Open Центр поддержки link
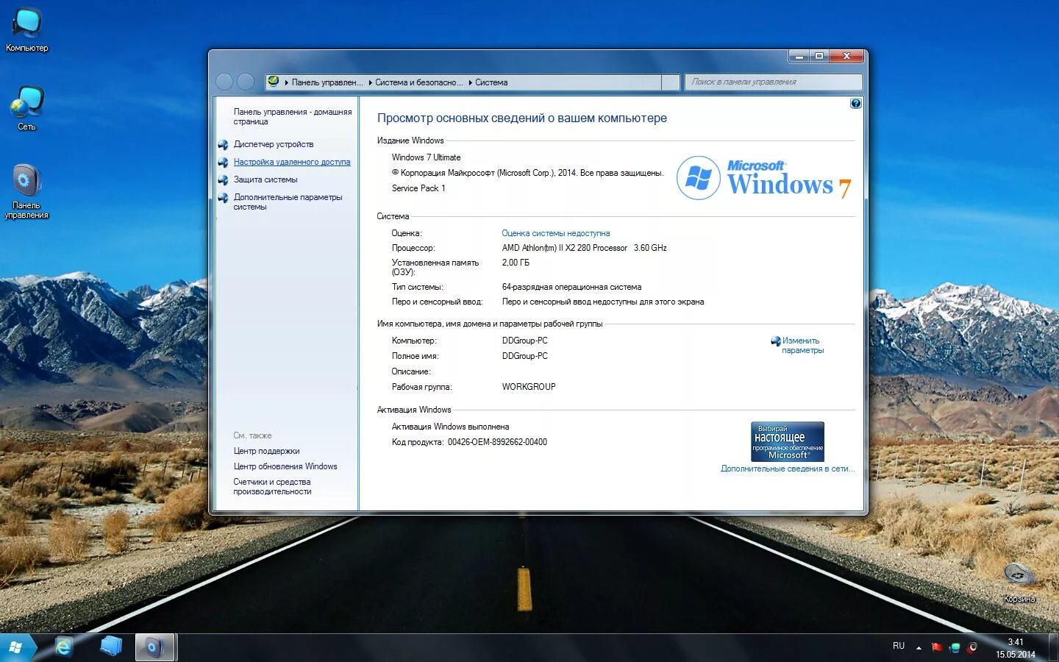The height and width of the screenshot is (662, 1059). click(266, 451)
